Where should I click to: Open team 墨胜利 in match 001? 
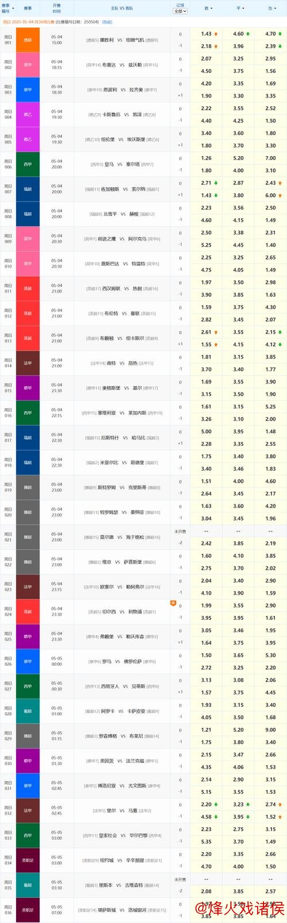[107, 40]
